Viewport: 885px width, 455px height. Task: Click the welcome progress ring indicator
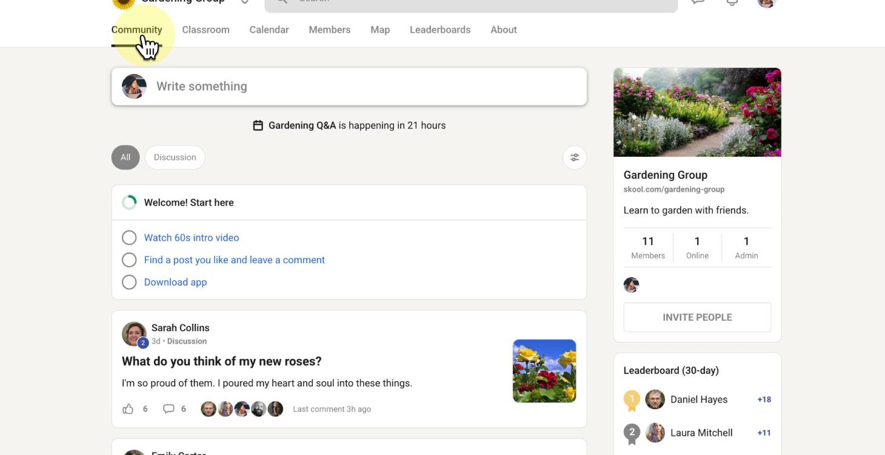[x=129, y=203]
